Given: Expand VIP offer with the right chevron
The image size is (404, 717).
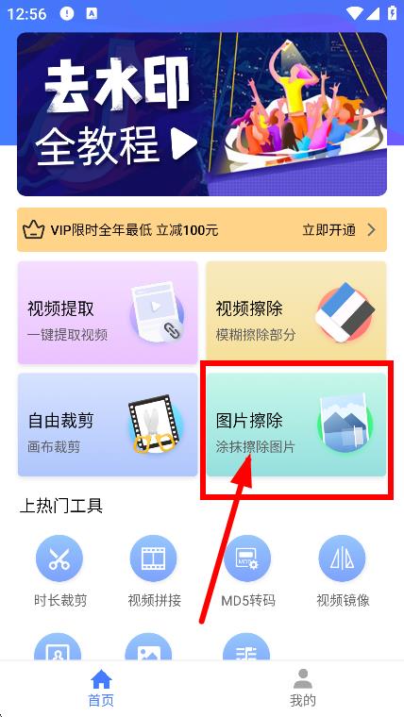Looking at the screenshot, I should point(372,230).
